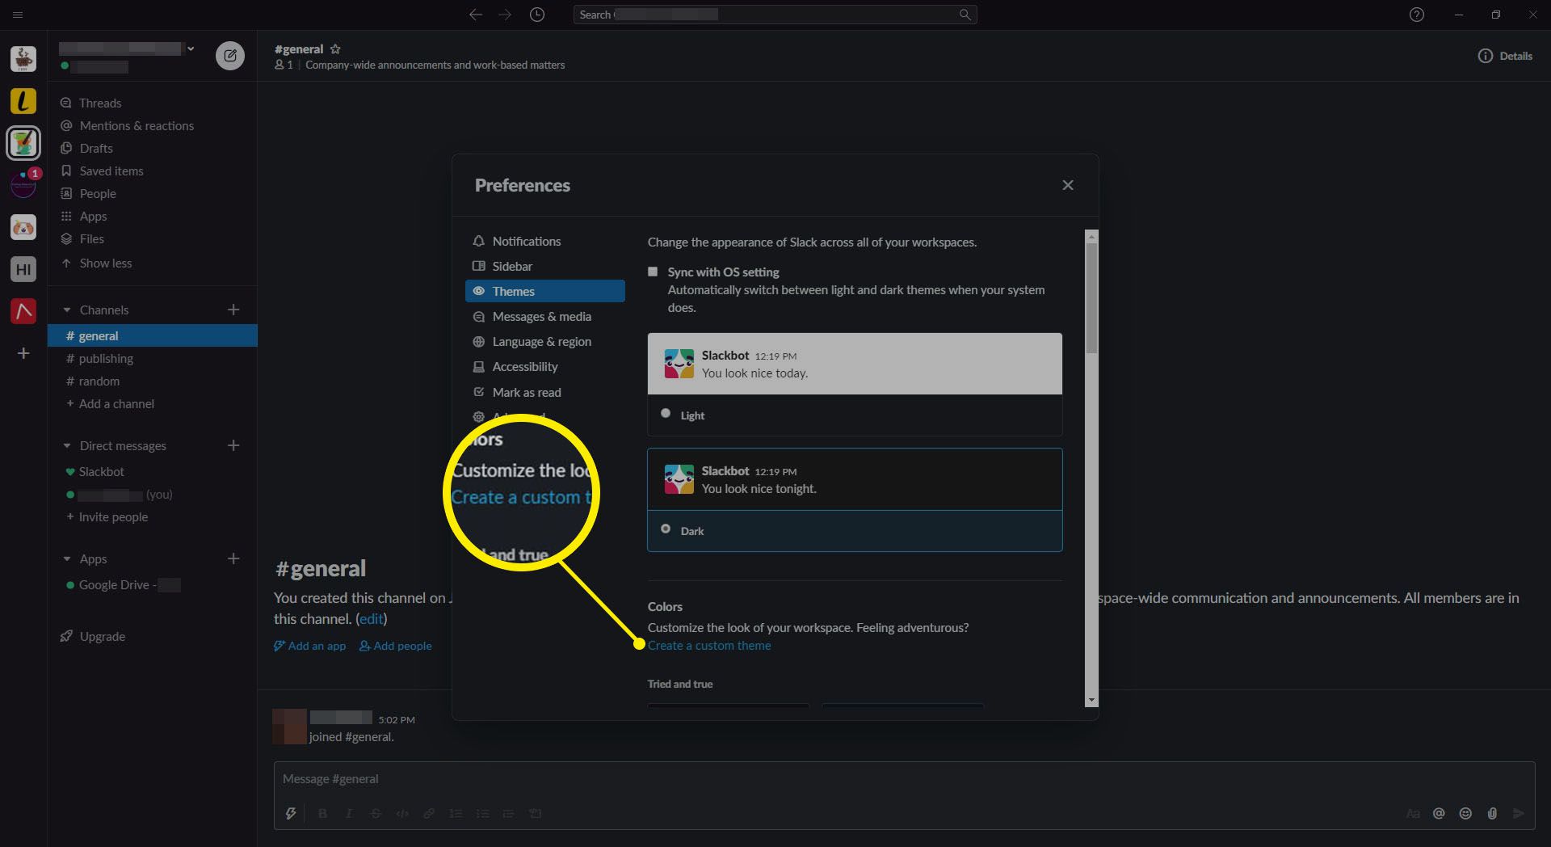The image size is (1551, 847).
Task: Open the history clock icon
Action: 537,15
